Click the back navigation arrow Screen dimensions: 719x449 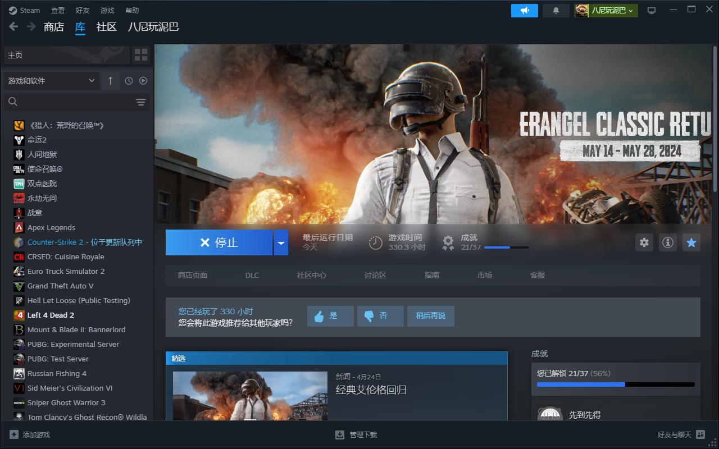click(x=13, y=27)
